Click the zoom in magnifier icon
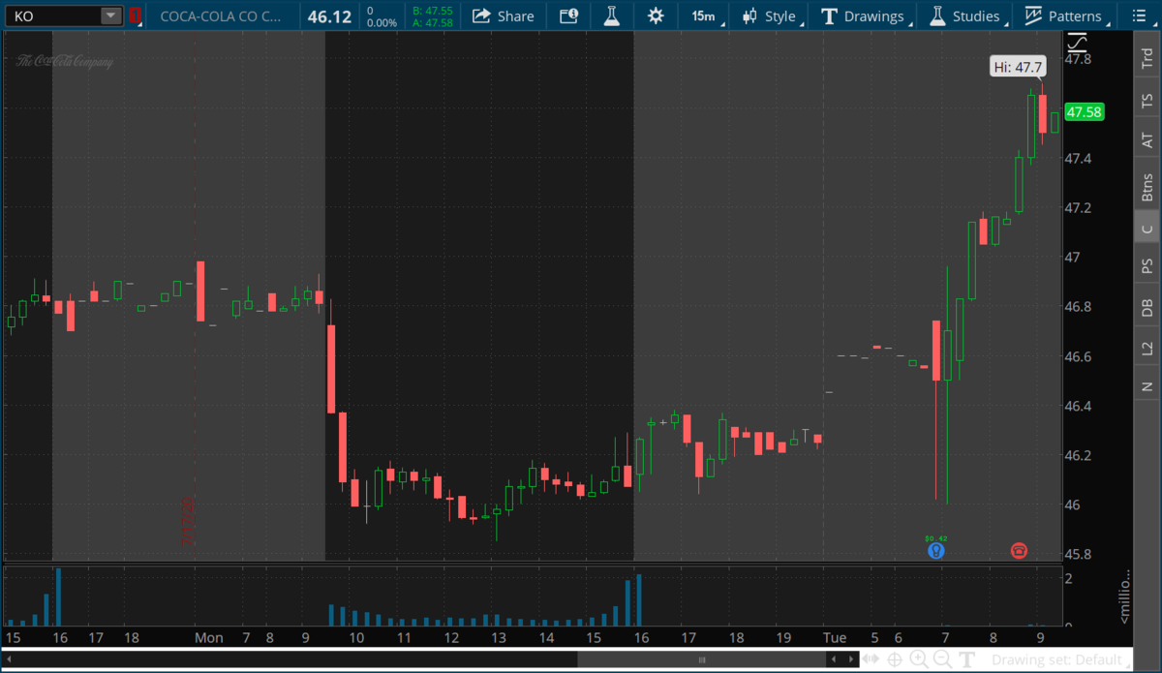The width and height of the screenshot is (1162, 673). [x=919, y=659]
